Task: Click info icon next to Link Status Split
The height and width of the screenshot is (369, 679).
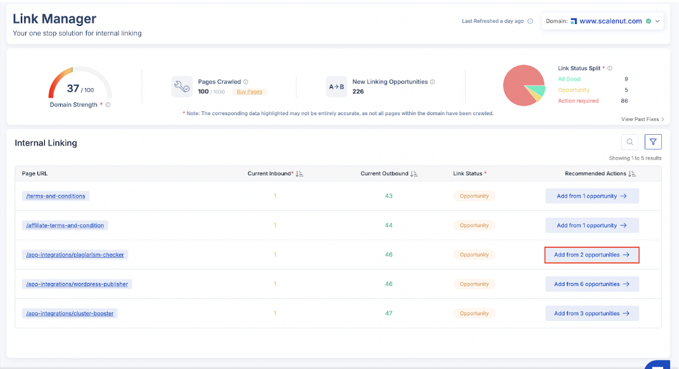Action: tap(610, 68)
